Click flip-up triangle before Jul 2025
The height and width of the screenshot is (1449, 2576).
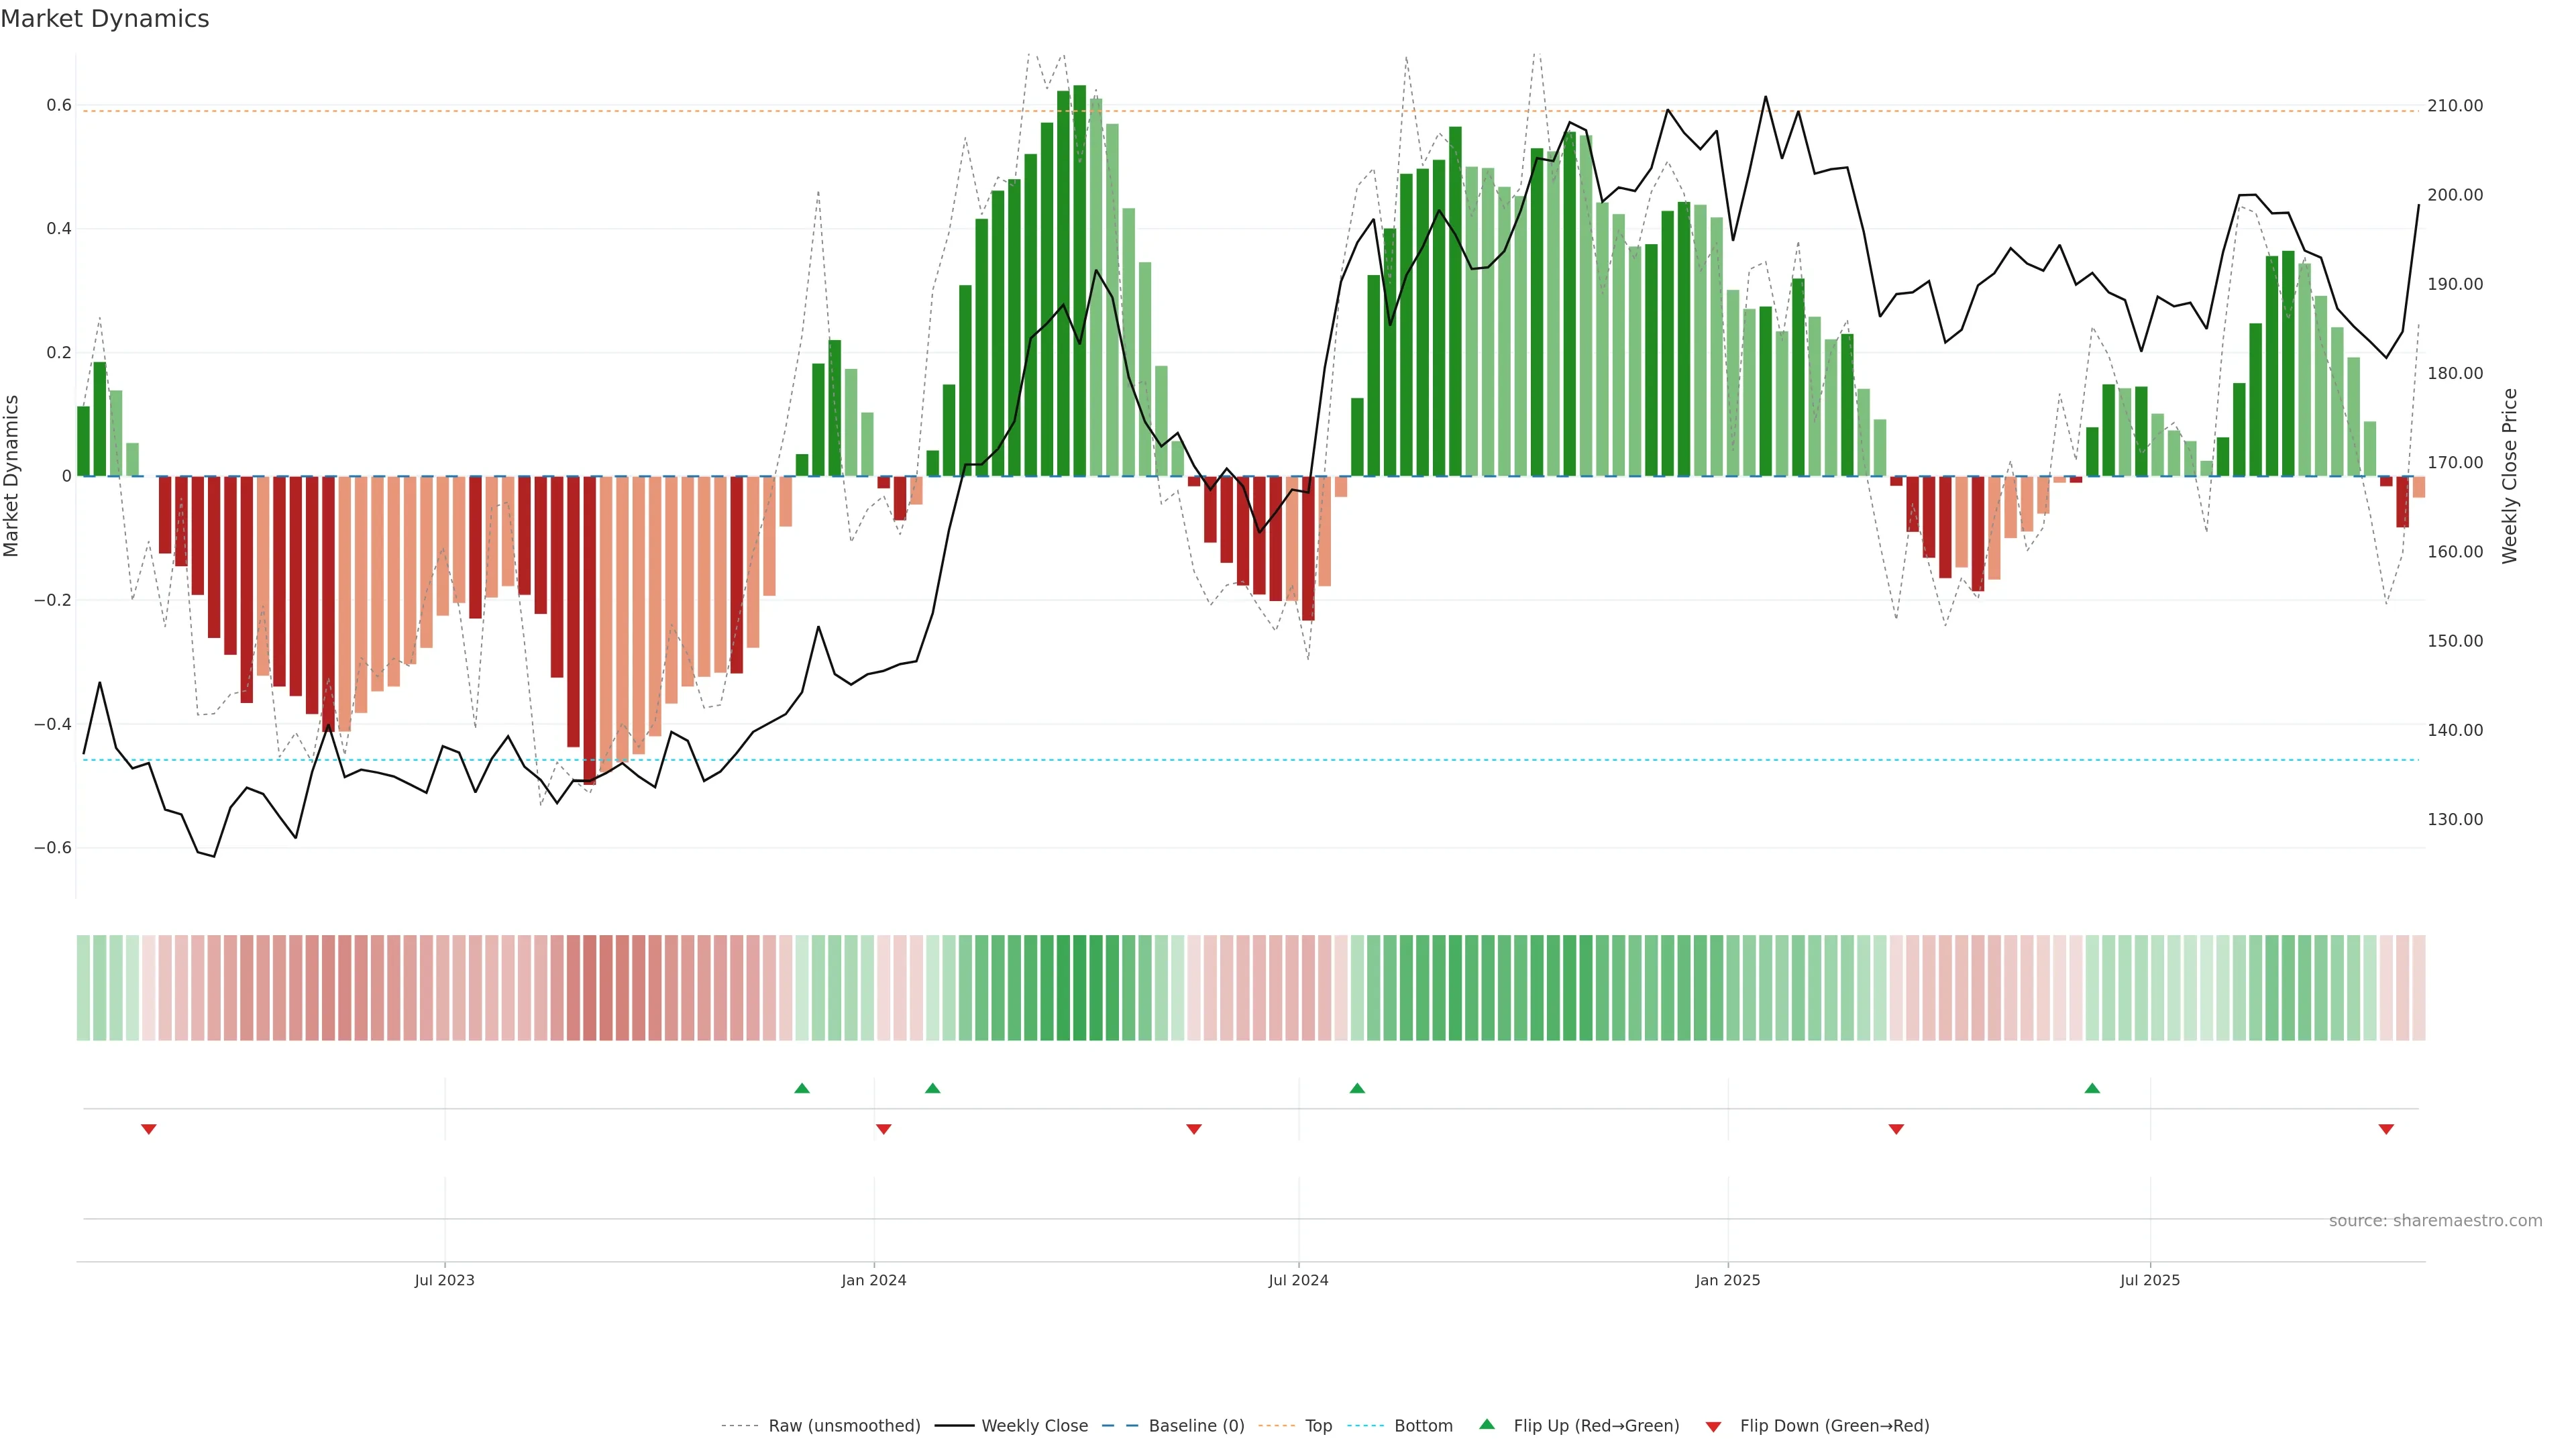tap(2092, 1088)
